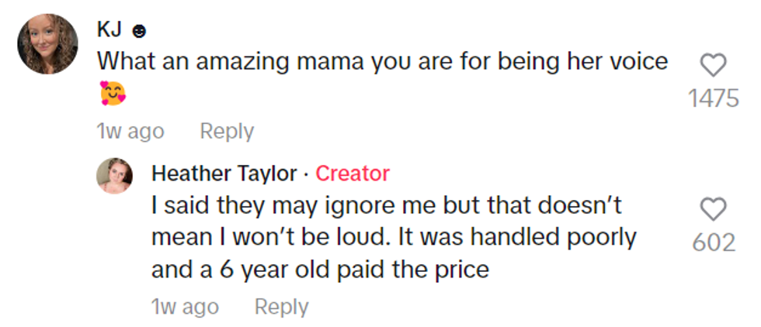Image resolution: width=761 pixels, height=327 pixels.
Task: Click the 602 like count
Action: tap(713, 243)
